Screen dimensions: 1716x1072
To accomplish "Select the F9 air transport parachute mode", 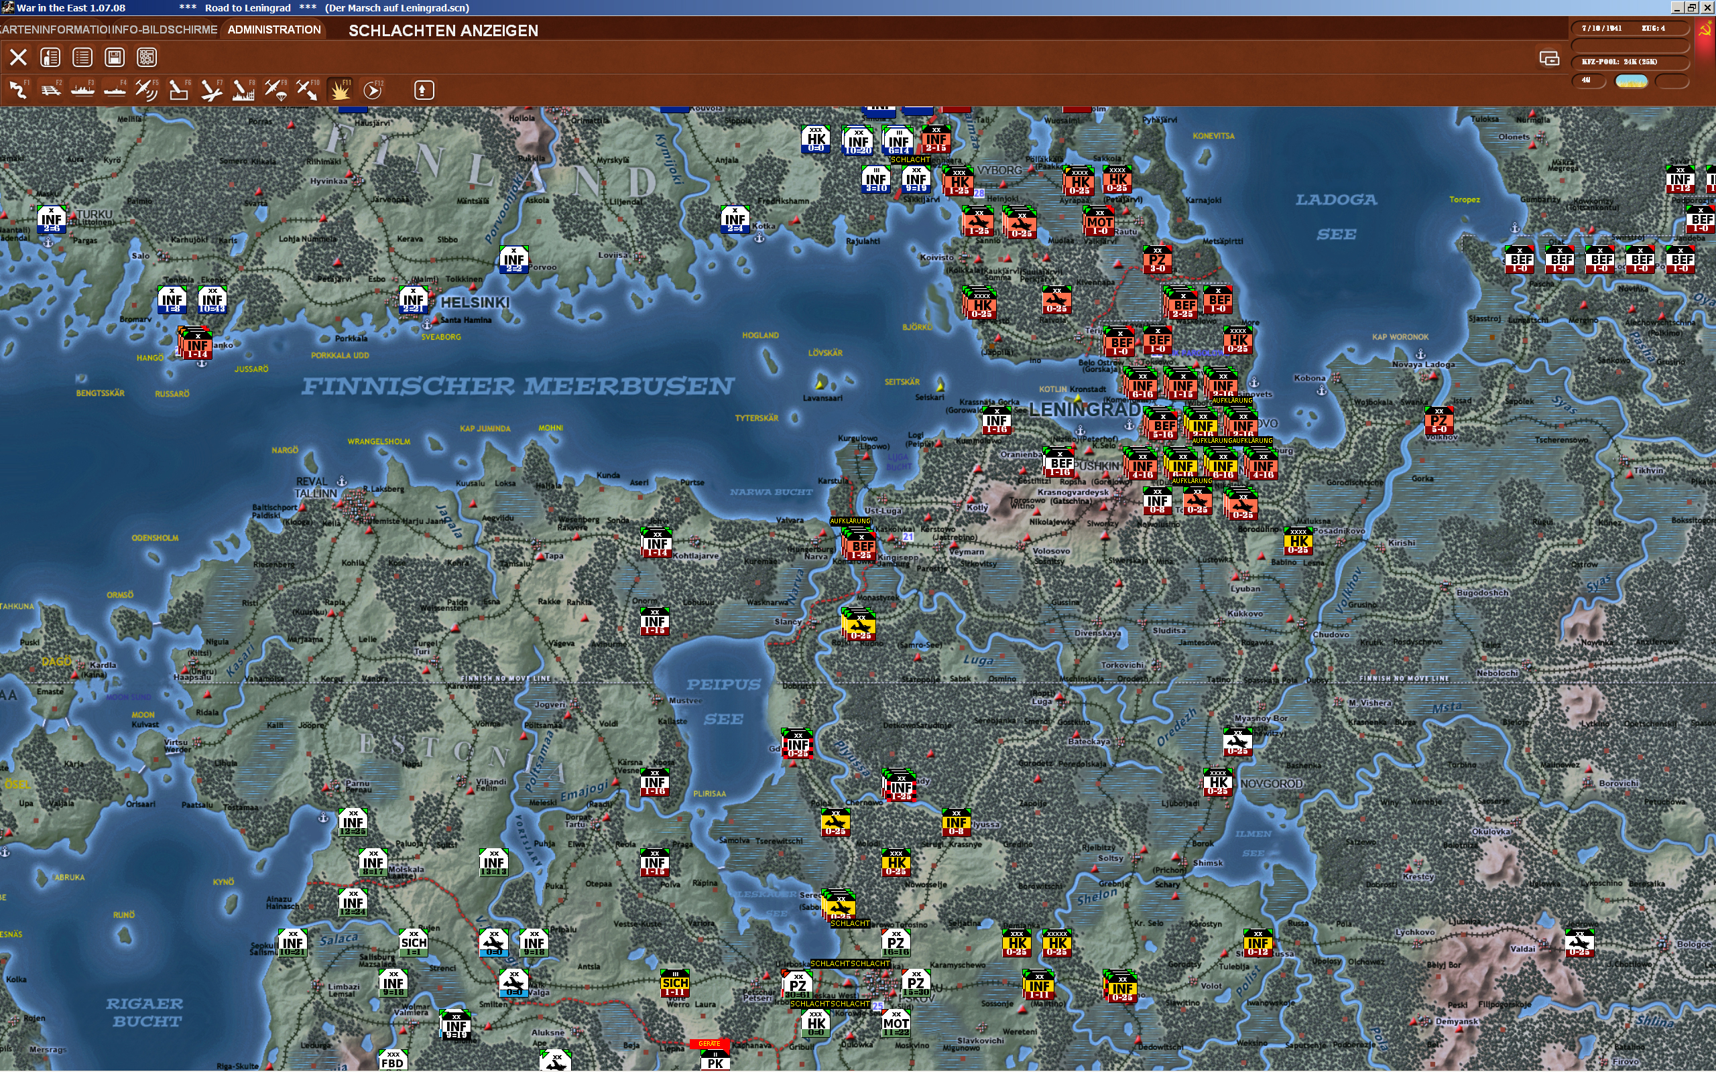I will (275, 90).
